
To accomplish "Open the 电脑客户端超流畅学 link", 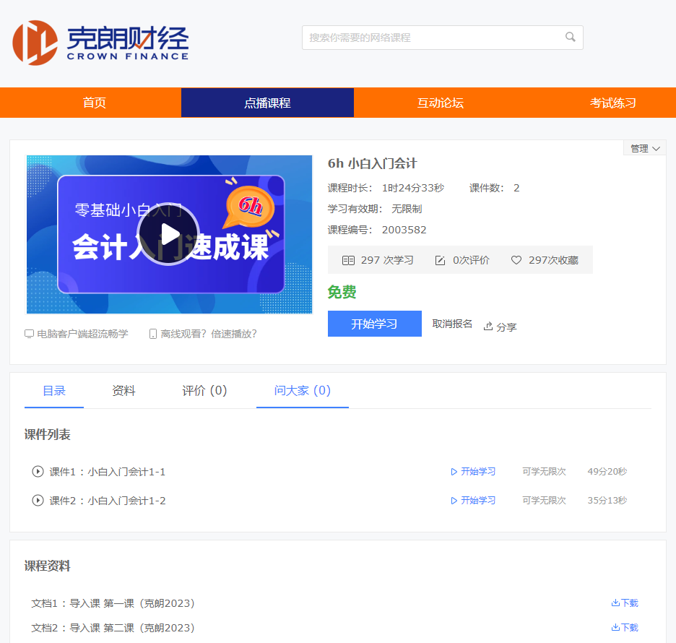I will [82, 334].
